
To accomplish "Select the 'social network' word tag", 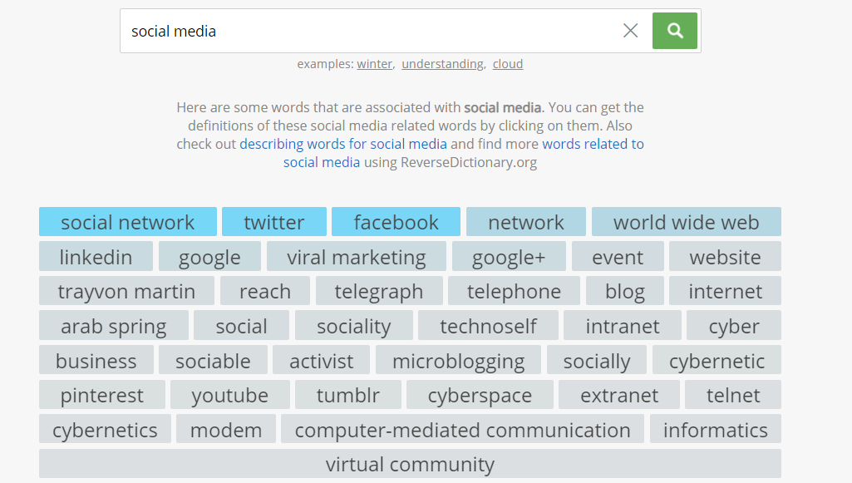I will [x=127, y=222].
